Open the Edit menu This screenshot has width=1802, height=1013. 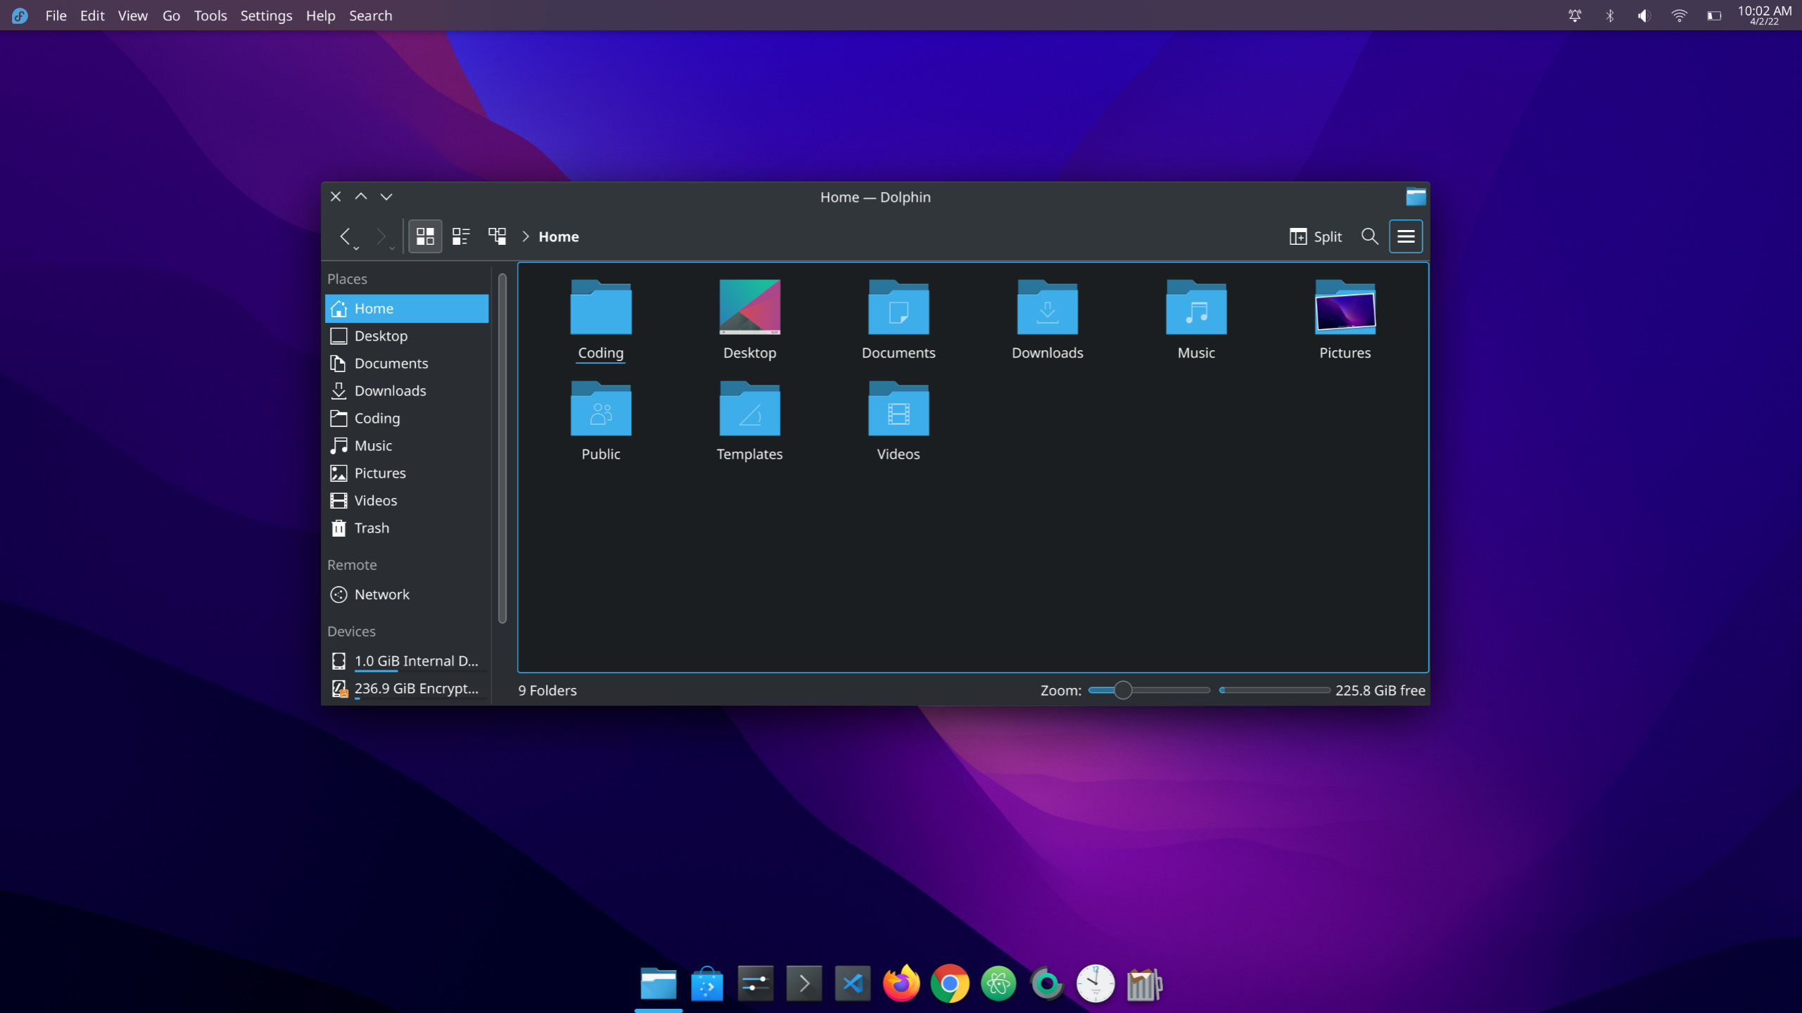click(x=92, y=15)
